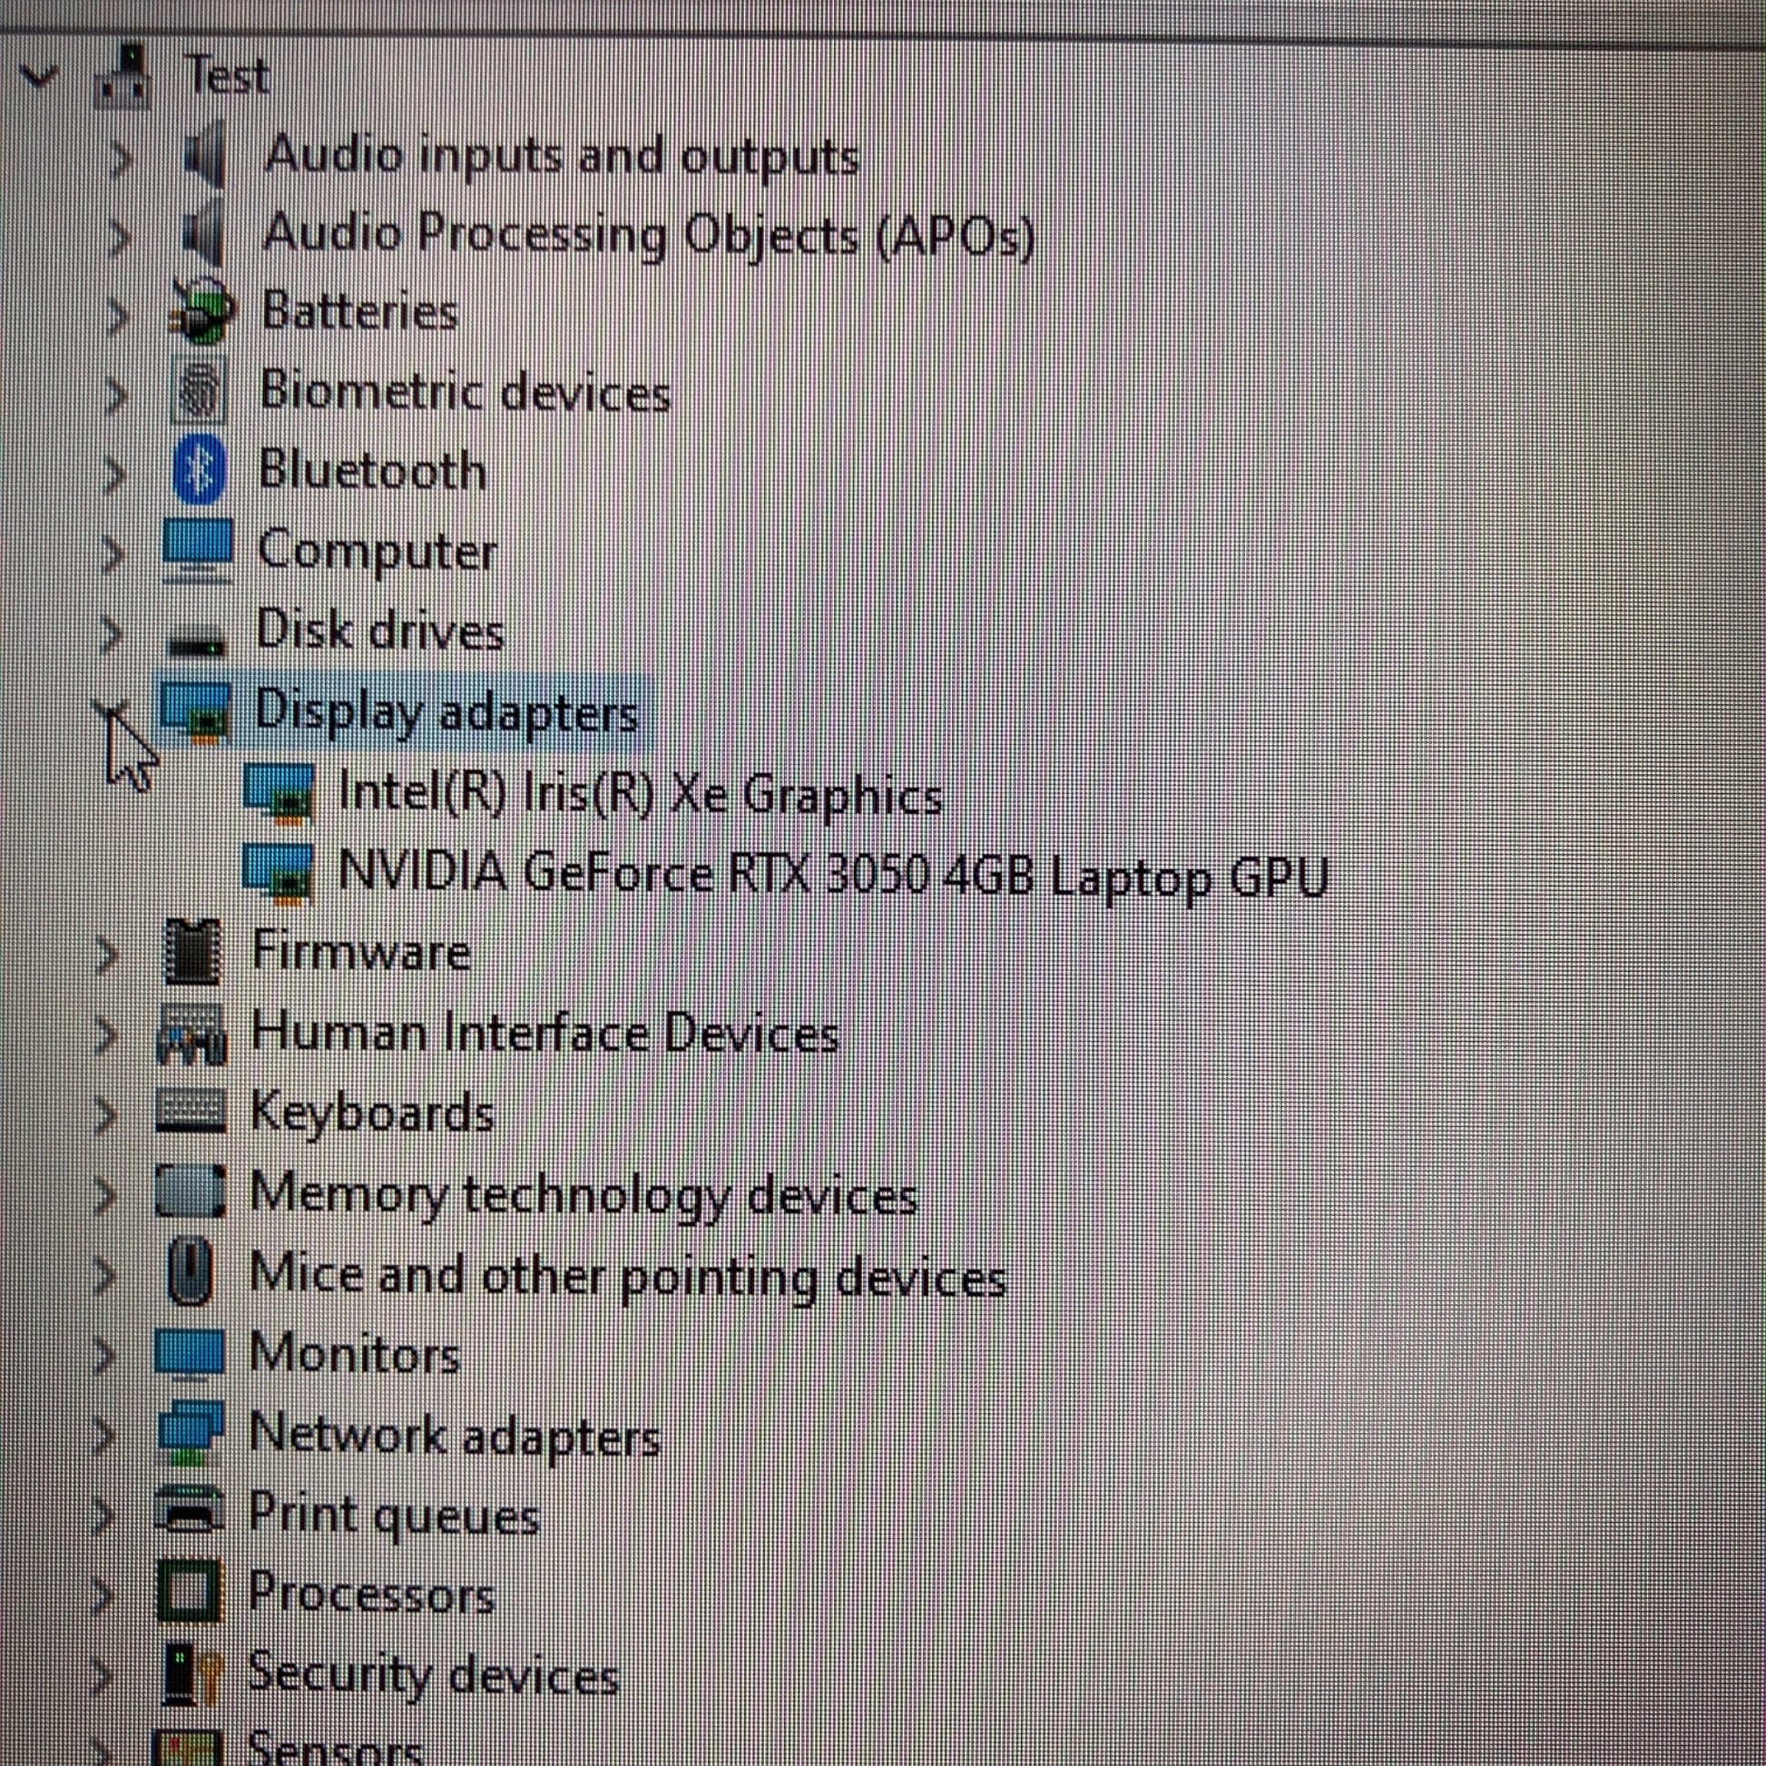Select the Human Interface Devices label
The width and height of the screenshot is (1766, 1766).
point(545,1033)
